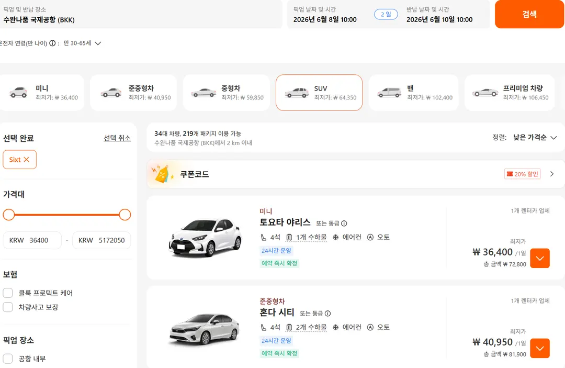Select the SUV category tab

(319, 93)
